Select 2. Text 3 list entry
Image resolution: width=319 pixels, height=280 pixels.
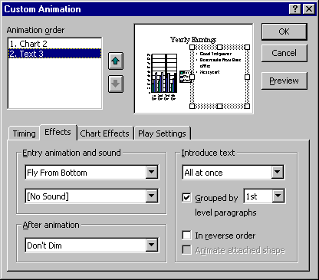click(x=54, y=54)
